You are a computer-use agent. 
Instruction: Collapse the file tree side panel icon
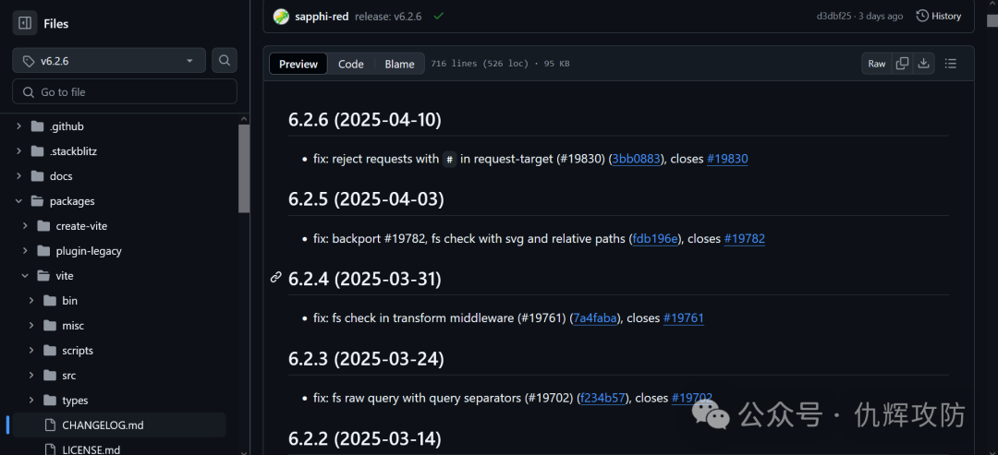click(25, 23)
